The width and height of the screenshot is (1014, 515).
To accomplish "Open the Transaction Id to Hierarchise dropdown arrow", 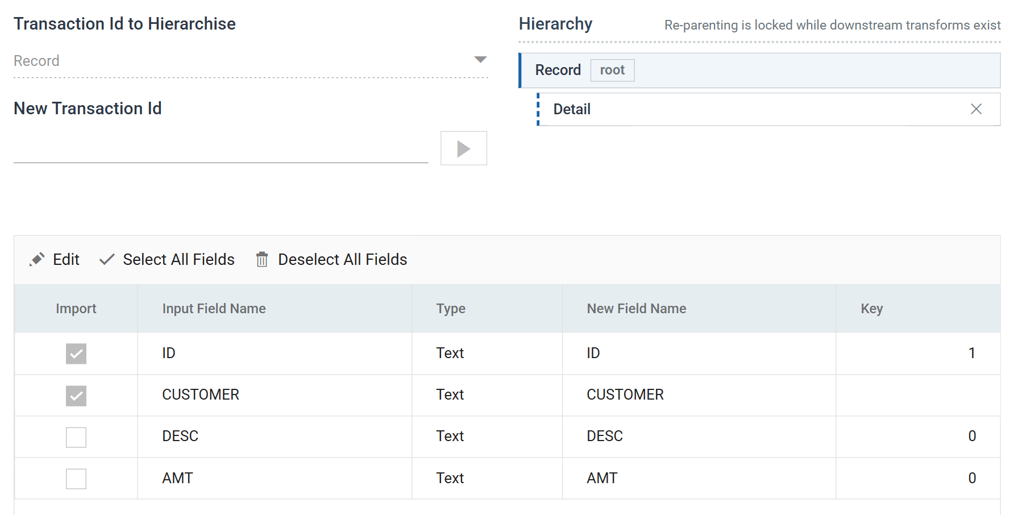I will (480, 60).
